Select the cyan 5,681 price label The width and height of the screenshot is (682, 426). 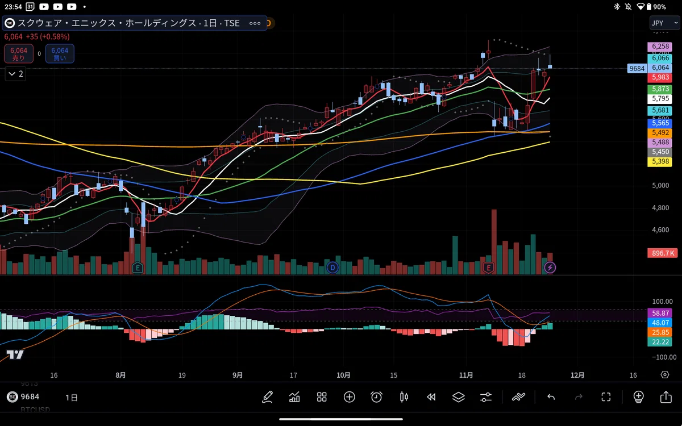[x=660, y=110]
